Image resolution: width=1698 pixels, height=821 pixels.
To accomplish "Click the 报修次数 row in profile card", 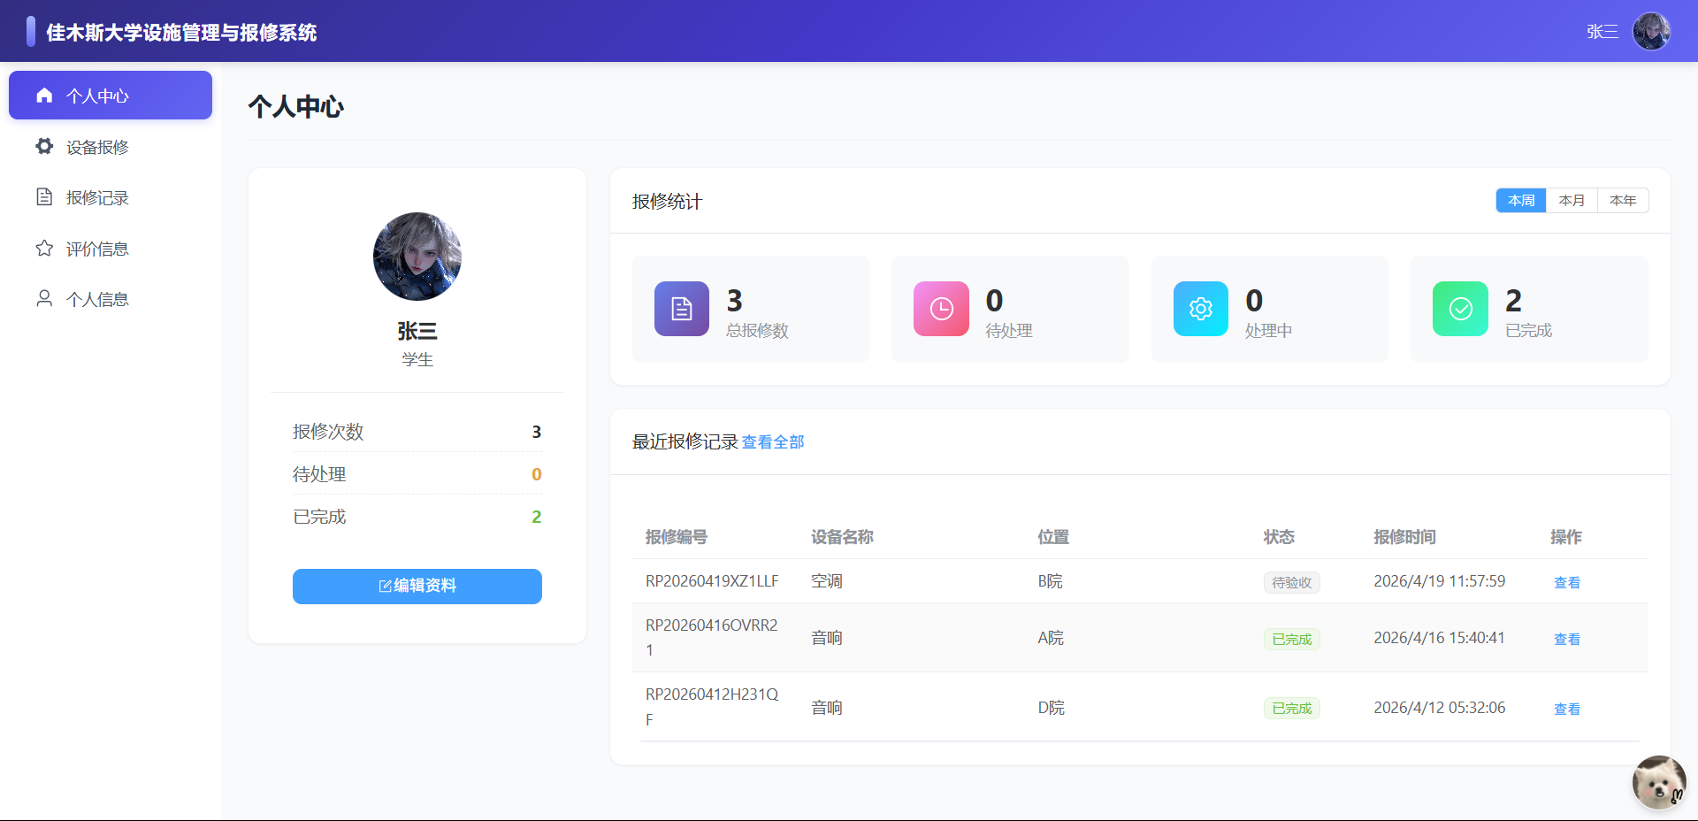I will [x=417, y=432].
